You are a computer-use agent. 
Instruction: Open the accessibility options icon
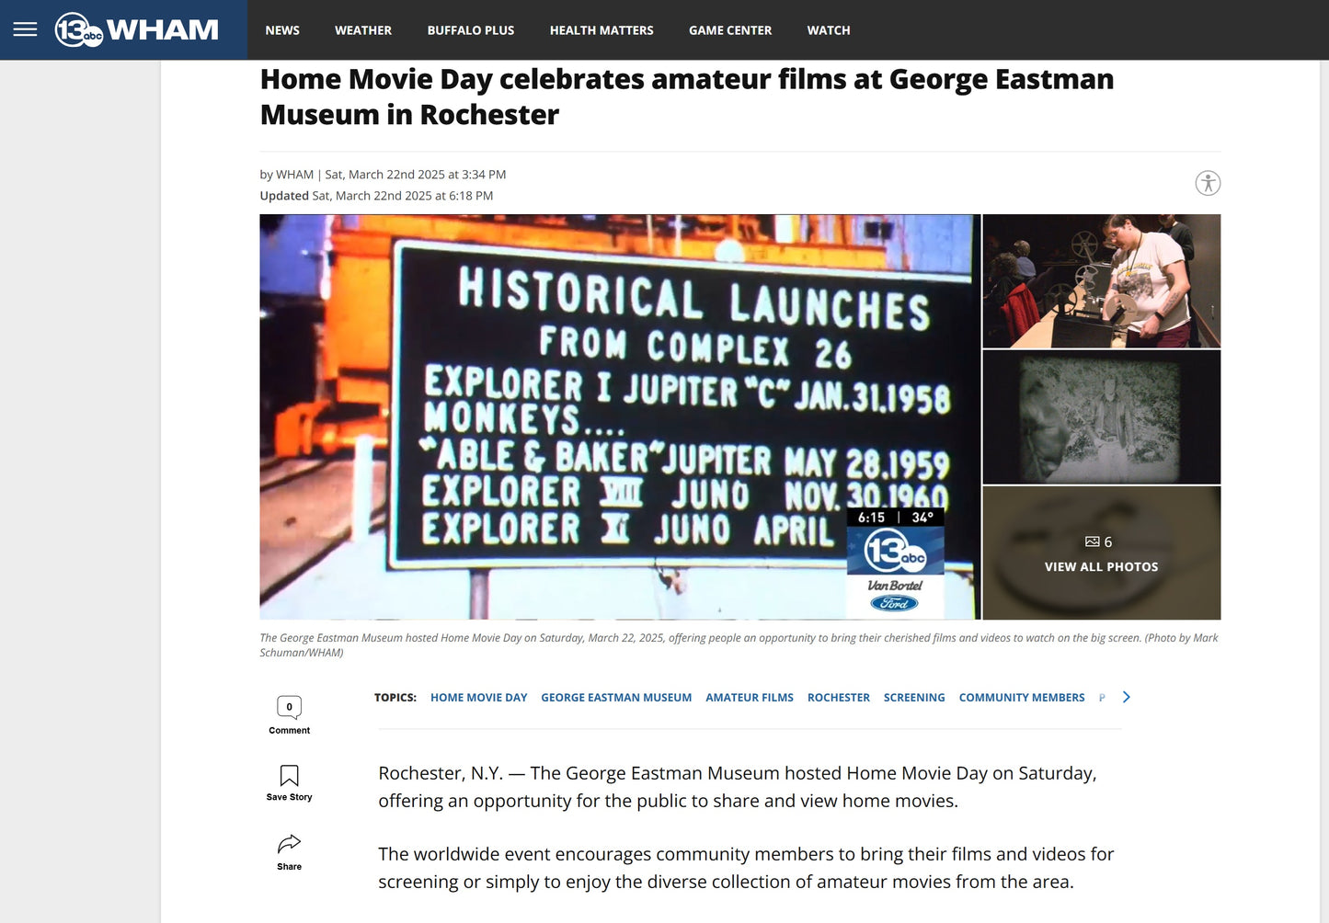[1208, 183]
